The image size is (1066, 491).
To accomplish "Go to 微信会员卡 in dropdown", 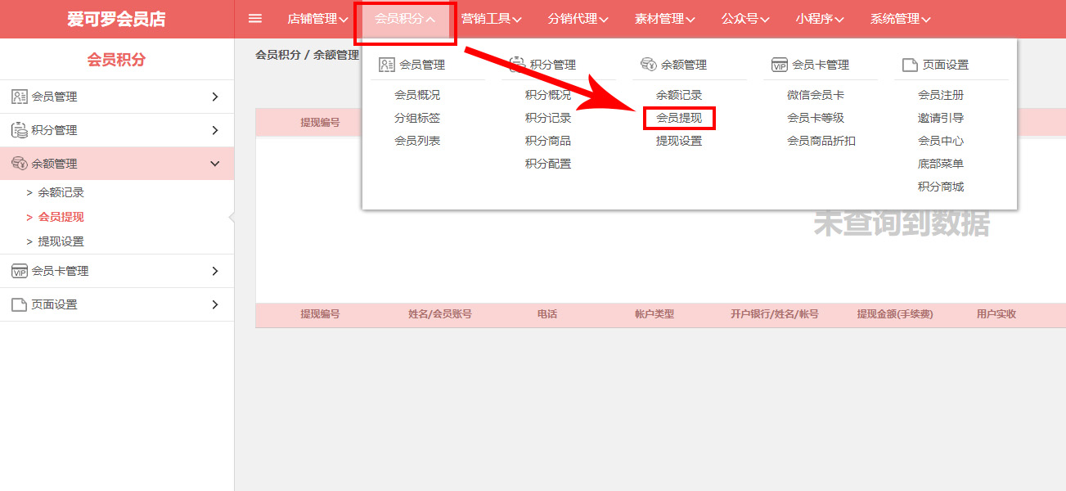I will 816,95.
